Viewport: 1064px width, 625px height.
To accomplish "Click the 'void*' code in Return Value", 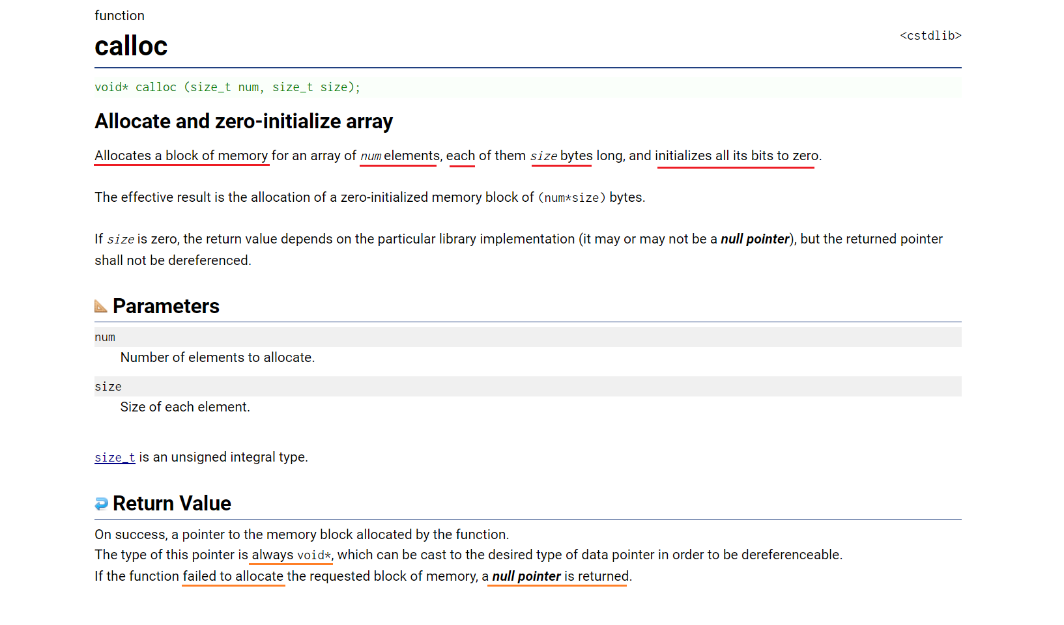I will [314, 555].
